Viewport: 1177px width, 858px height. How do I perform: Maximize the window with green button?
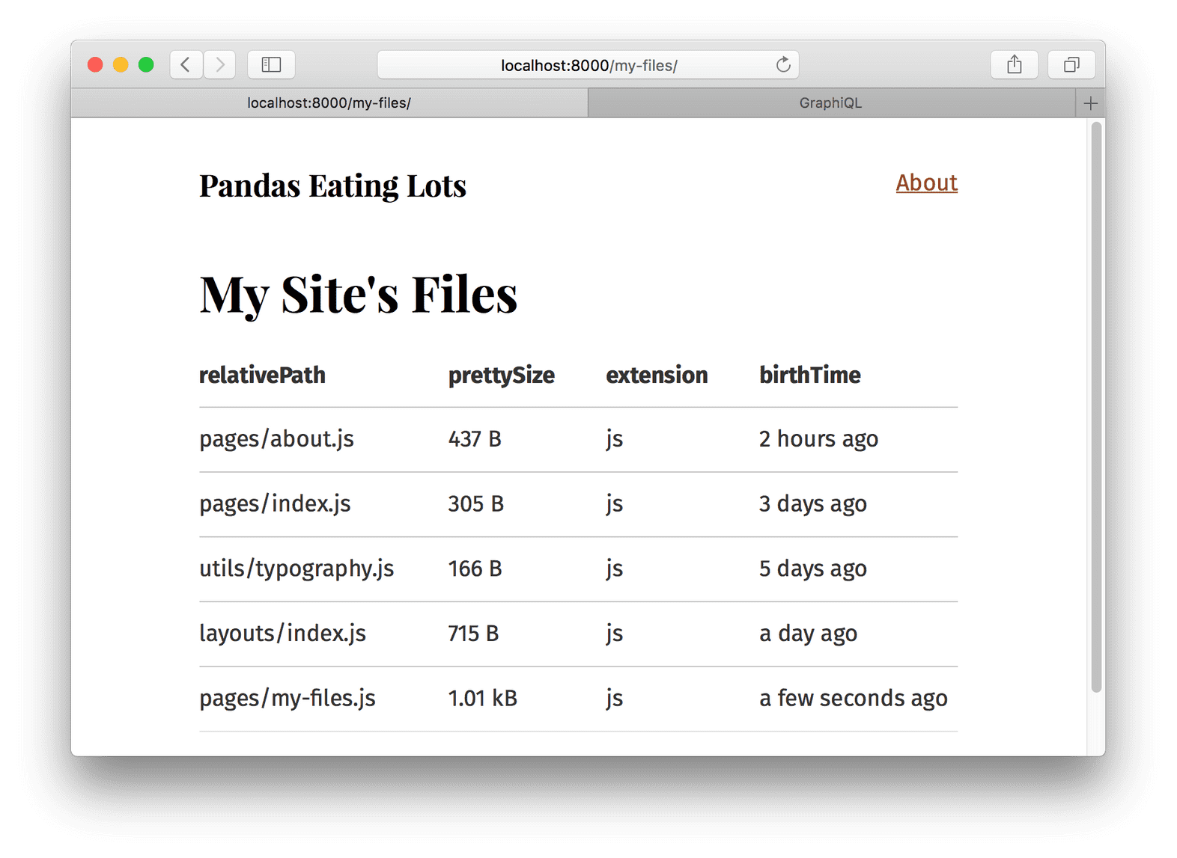click(x=146, y=65)
